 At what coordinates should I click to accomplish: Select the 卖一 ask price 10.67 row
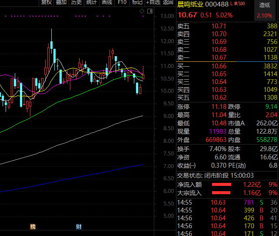tap(227, 57)
